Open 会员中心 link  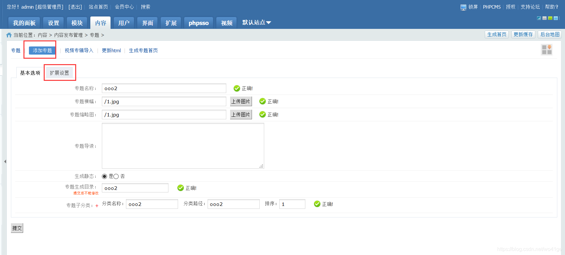click(x=124, y=7)
